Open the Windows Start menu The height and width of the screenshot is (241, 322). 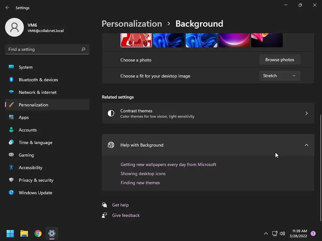point(10,233)
